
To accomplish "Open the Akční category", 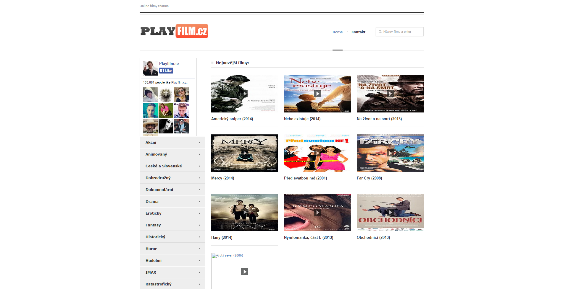I will pyautogui.click(x=172, y=142).
